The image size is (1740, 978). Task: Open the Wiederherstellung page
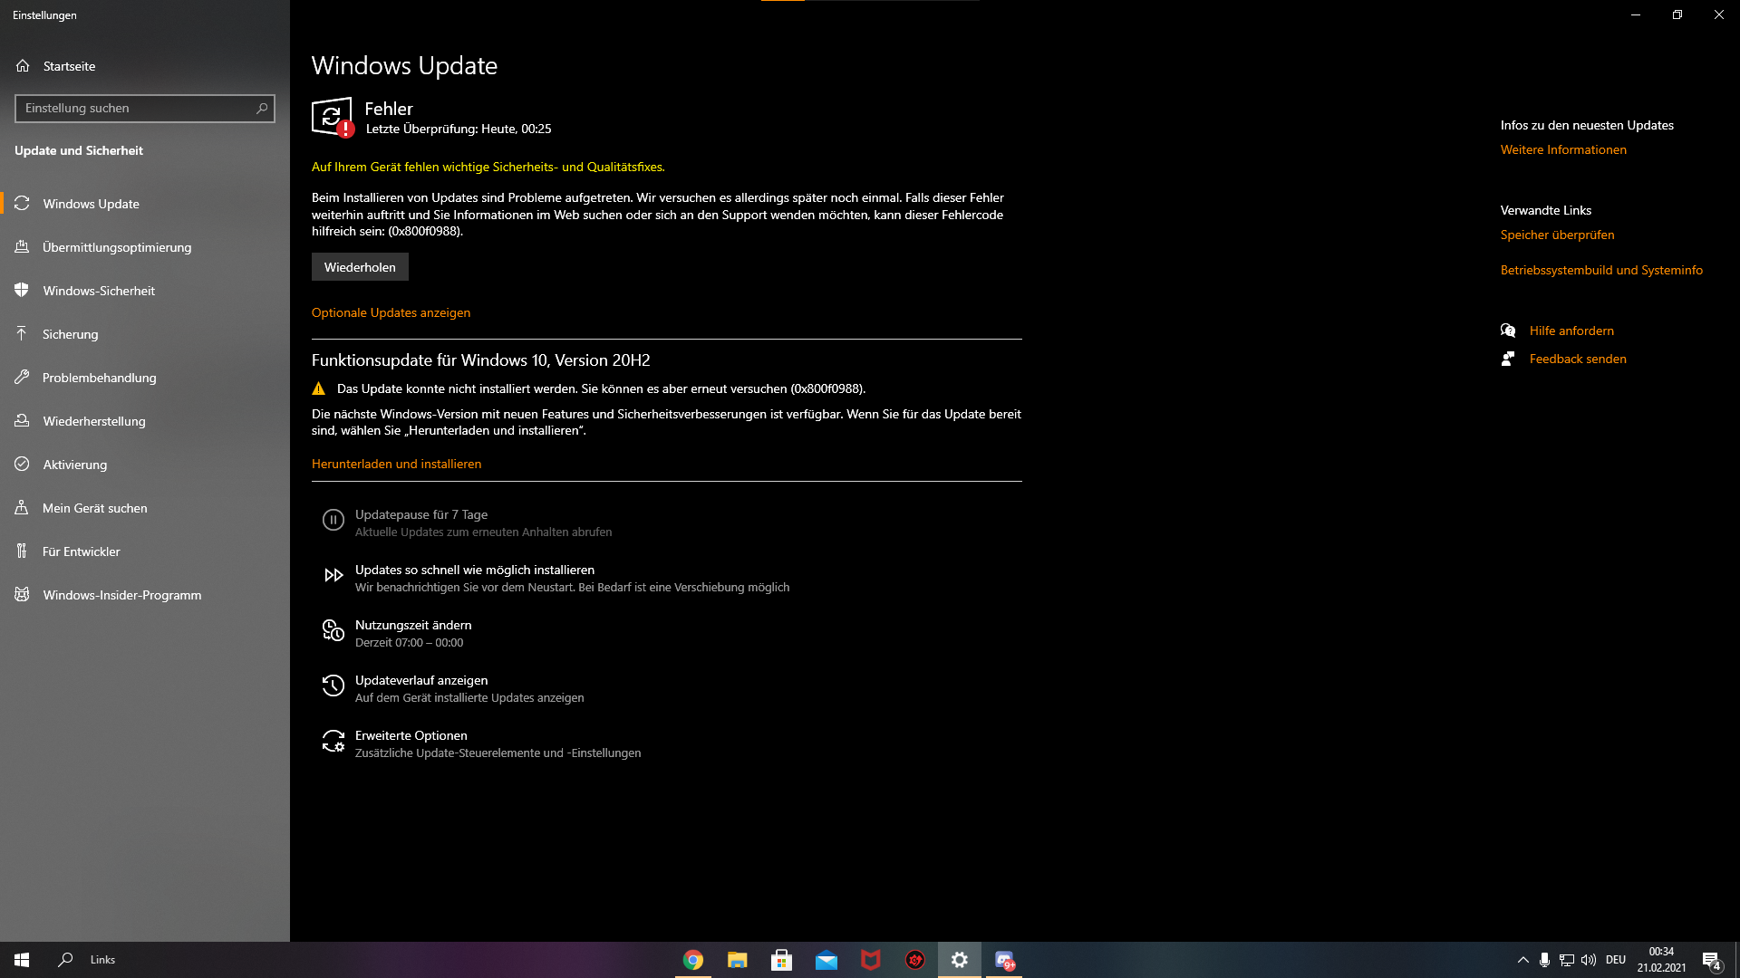coord(145,421)
